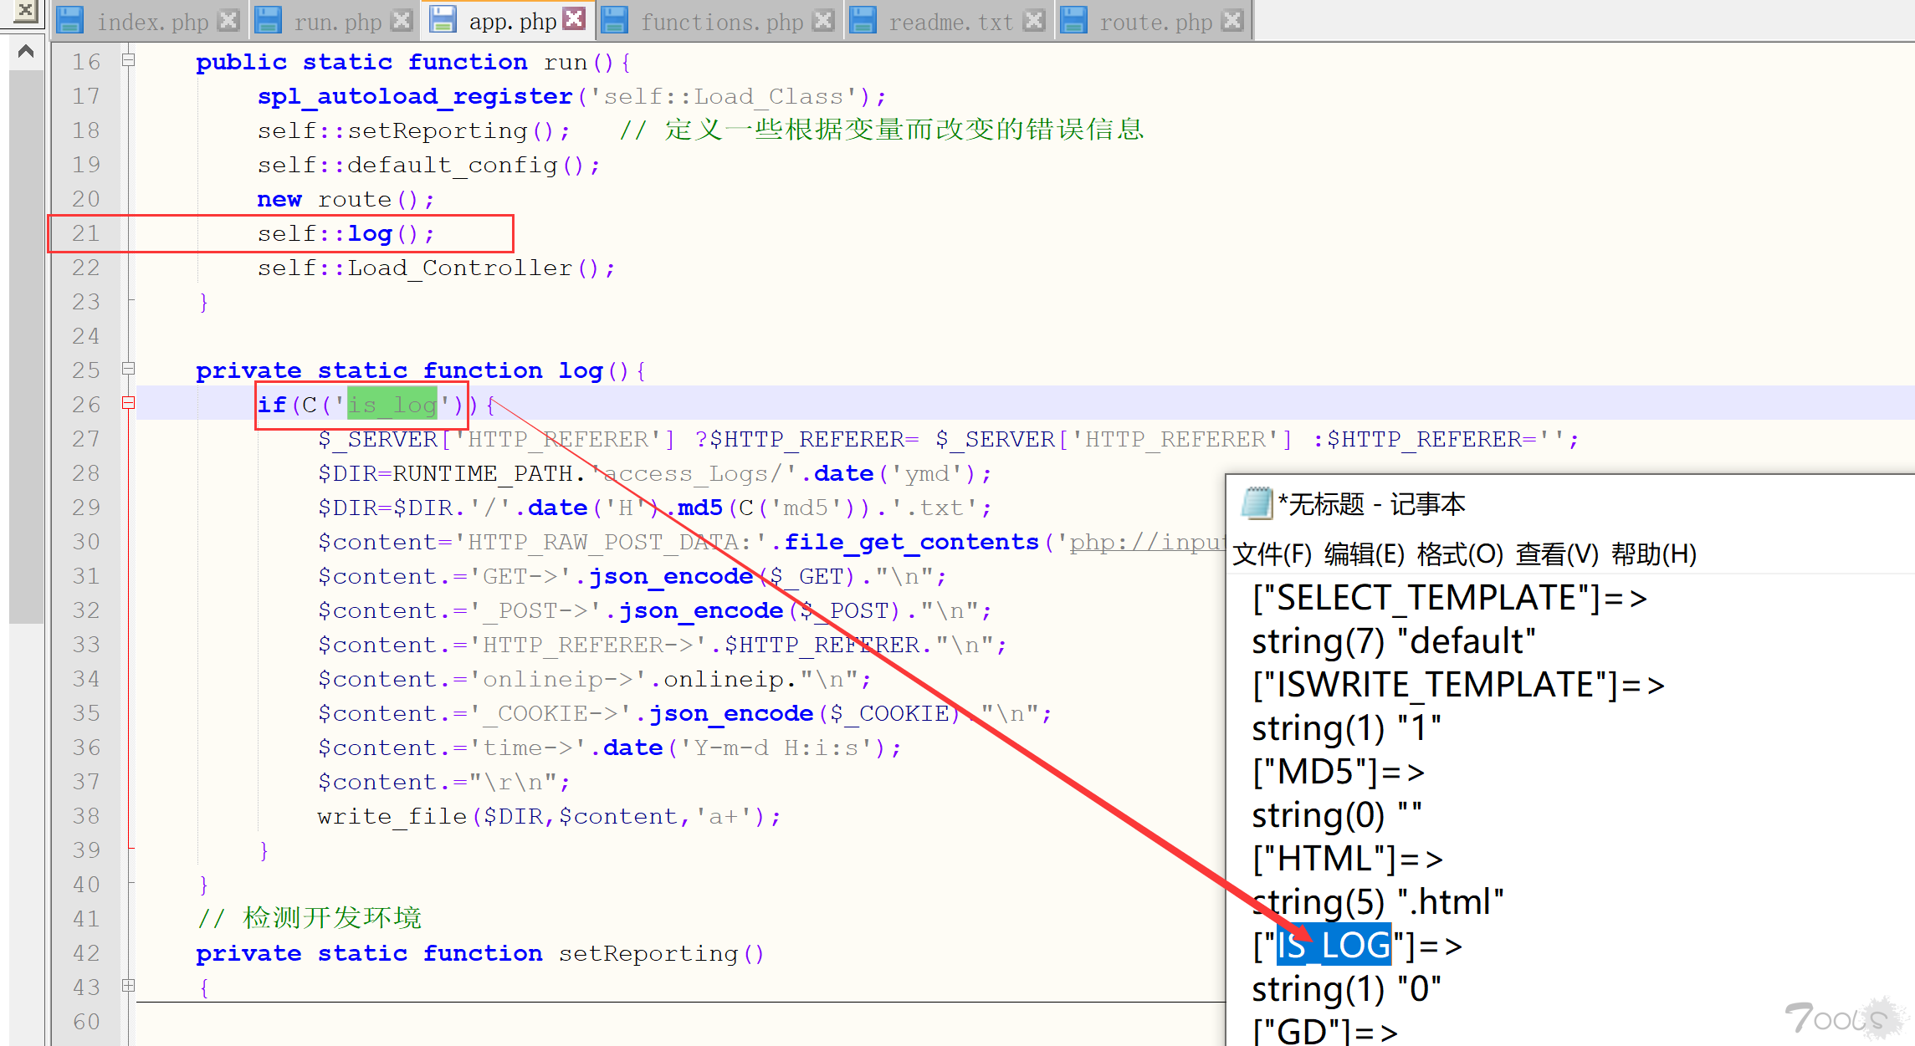Click the scroll up arrow in left panel
1915x1046 pixels.
pos(26,52)
